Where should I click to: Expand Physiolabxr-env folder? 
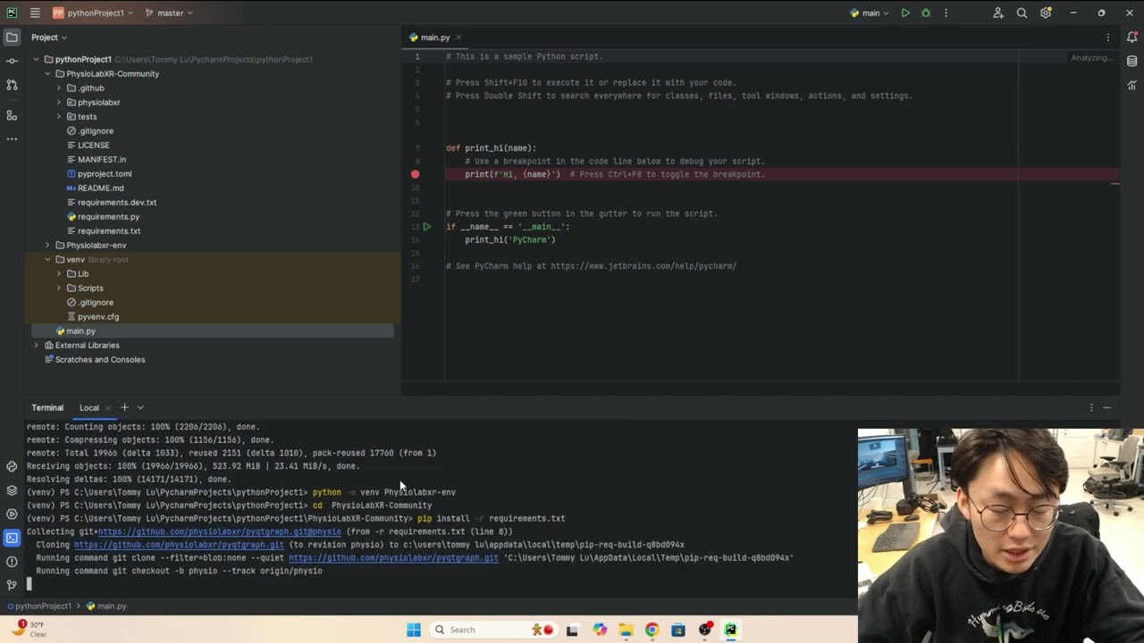point(47,246)
